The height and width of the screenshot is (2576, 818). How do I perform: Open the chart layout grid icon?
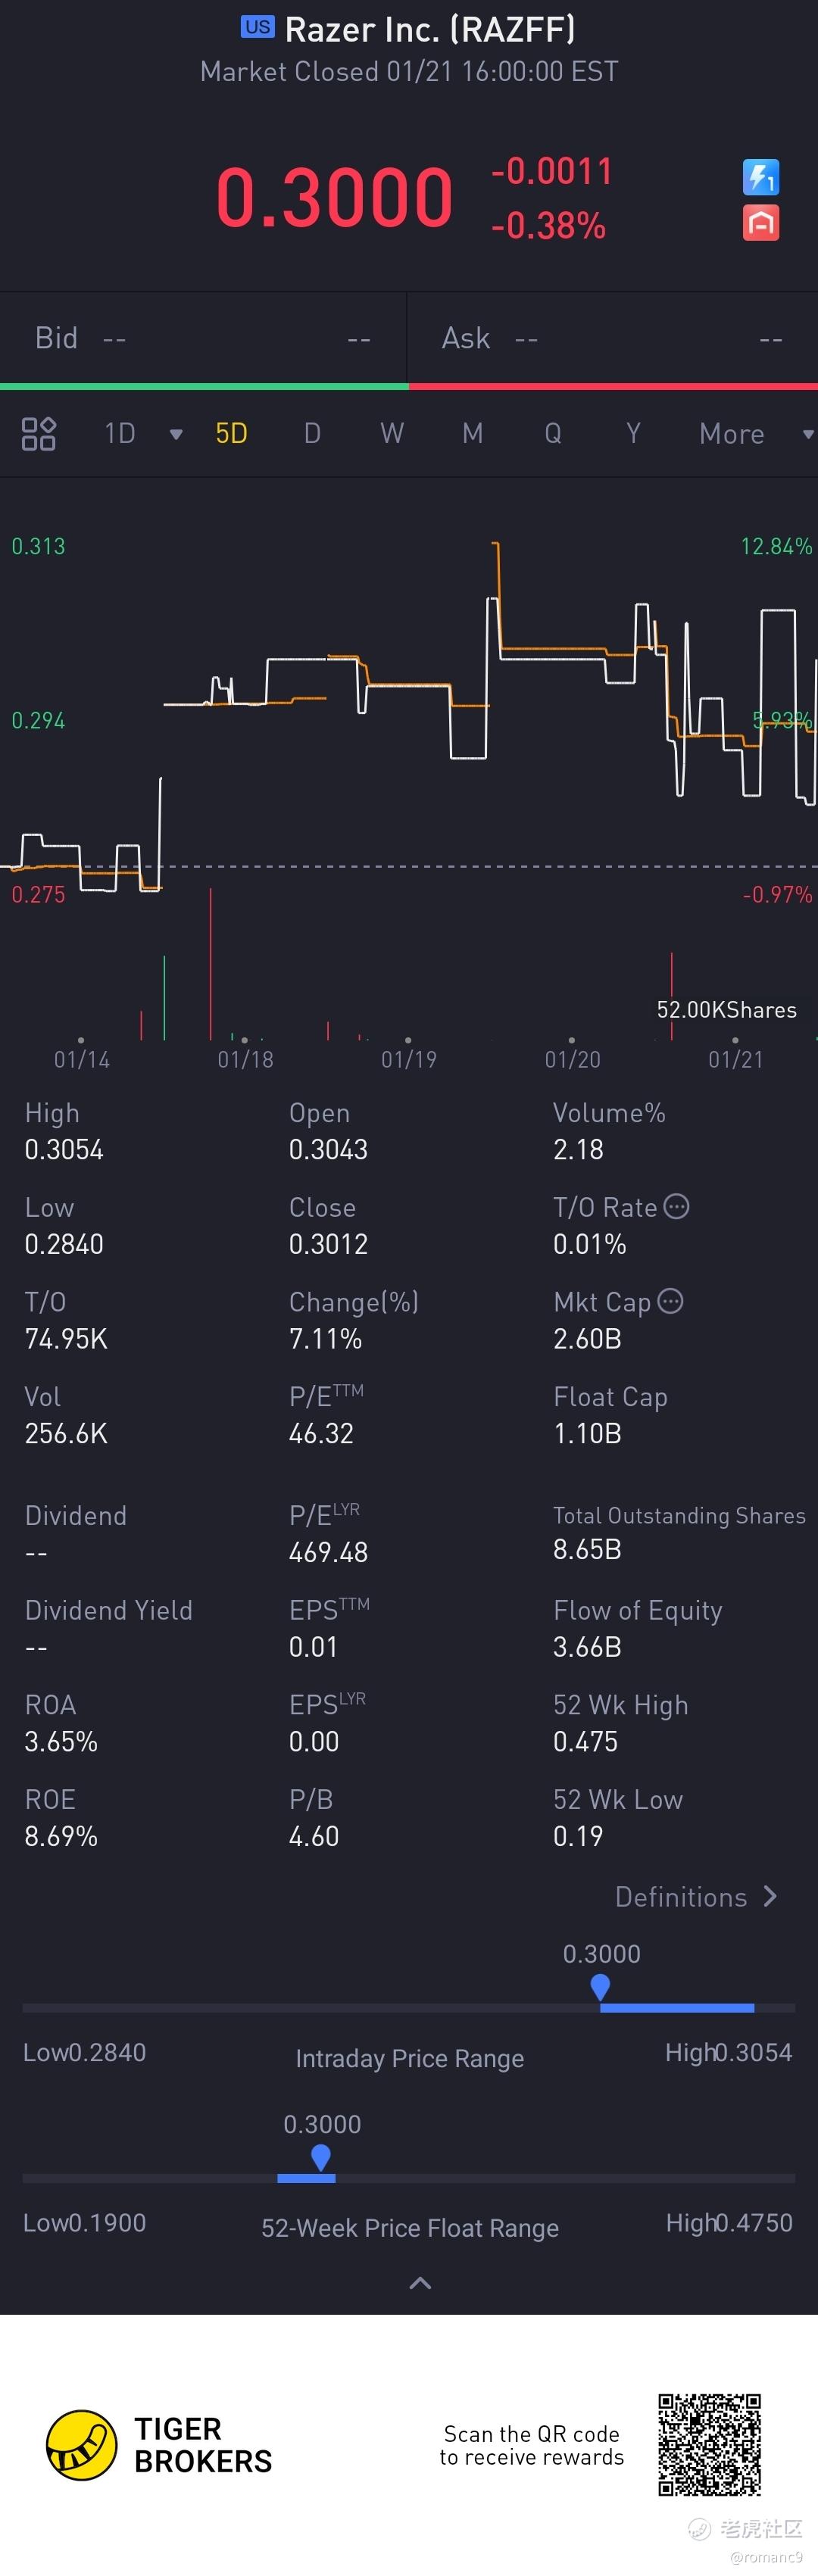39,434
